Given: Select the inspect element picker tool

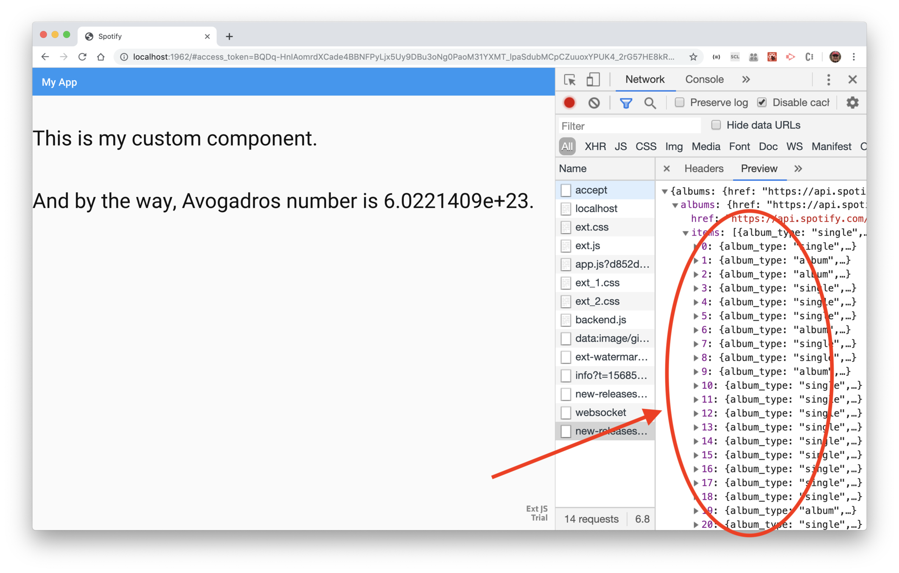Looking at the screenshot, I should [x=569, y=80].
